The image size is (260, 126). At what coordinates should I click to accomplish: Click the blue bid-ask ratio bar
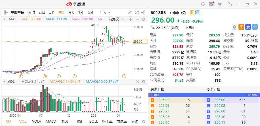[x=204, y=95]
